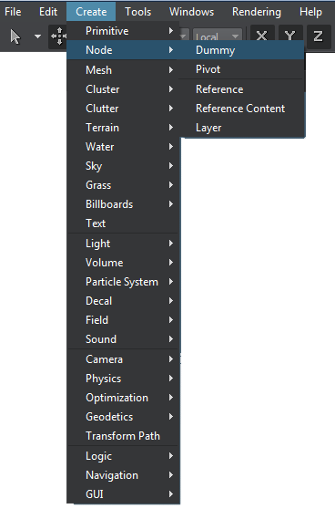Open the Tools menu

point(138,12)
